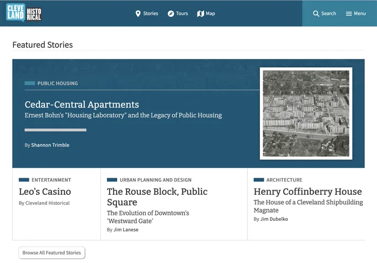Screen dimensions: 377x263
Task: Select the ENTERTAINMENT category label
Action: point(51,180)
